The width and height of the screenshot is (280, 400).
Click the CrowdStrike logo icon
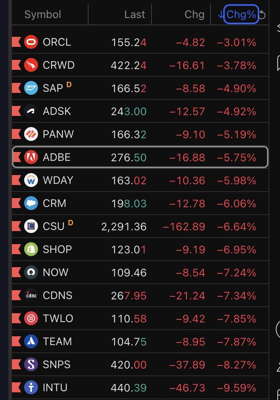[x=31, y=65]
